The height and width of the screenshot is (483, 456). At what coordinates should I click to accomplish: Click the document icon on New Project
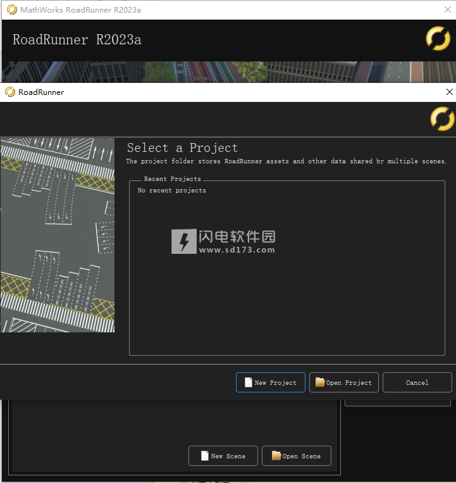click(x=249, y=382)
